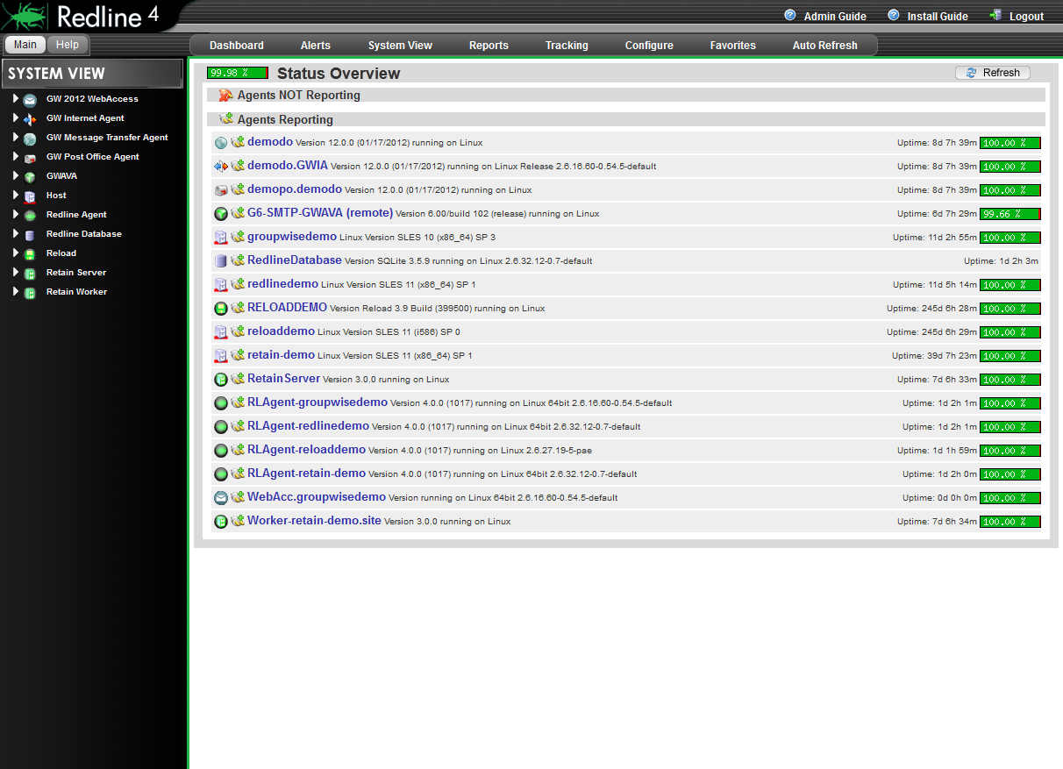Click the Retain Worker icon in sidebar
1063x769 pixels.
30,292
